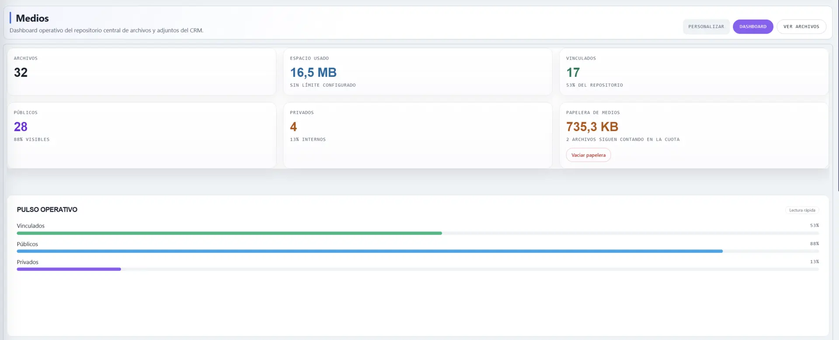Click the page scrollbar on the right edge
The height and width of the screenshot is (340, 839).
pos(837,95)
